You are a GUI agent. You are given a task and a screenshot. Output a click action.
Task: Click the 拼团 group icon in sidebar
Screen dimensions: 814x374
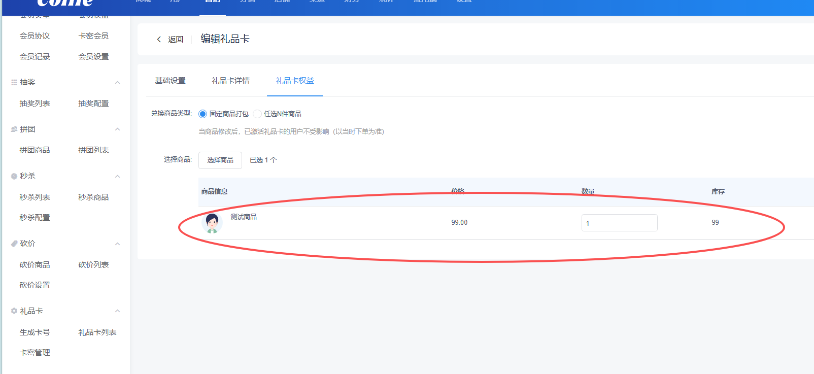[x=14, y=129]
